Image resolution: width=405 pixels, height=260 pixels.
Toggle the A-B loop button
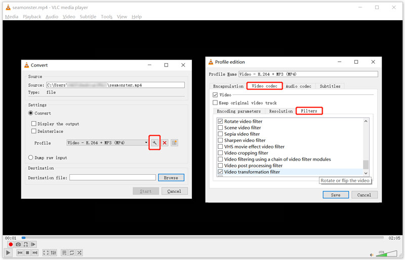pyautogui.click(x=26, y=244)
